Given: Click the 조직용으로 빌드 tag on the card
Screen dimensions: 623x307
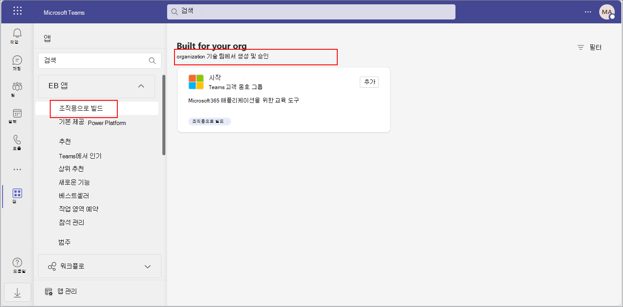Looking at the screenshot, I should (x=210, y=122).
